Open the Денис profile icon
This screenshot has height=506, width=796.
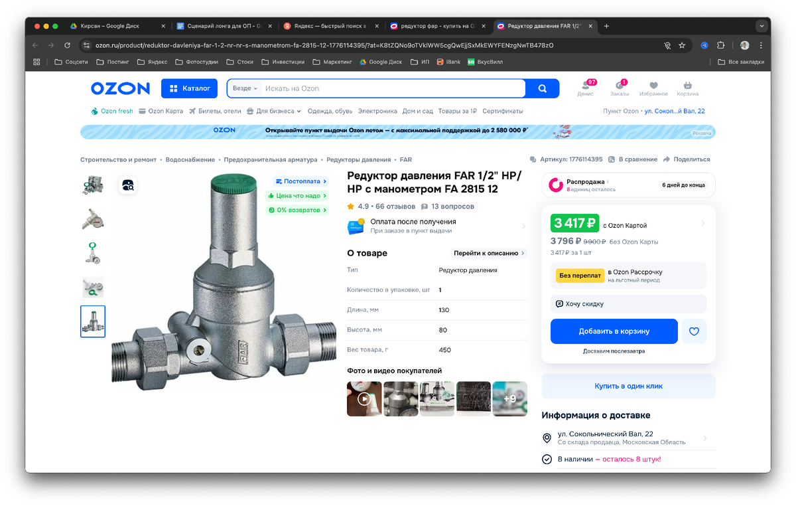[586, 88]
